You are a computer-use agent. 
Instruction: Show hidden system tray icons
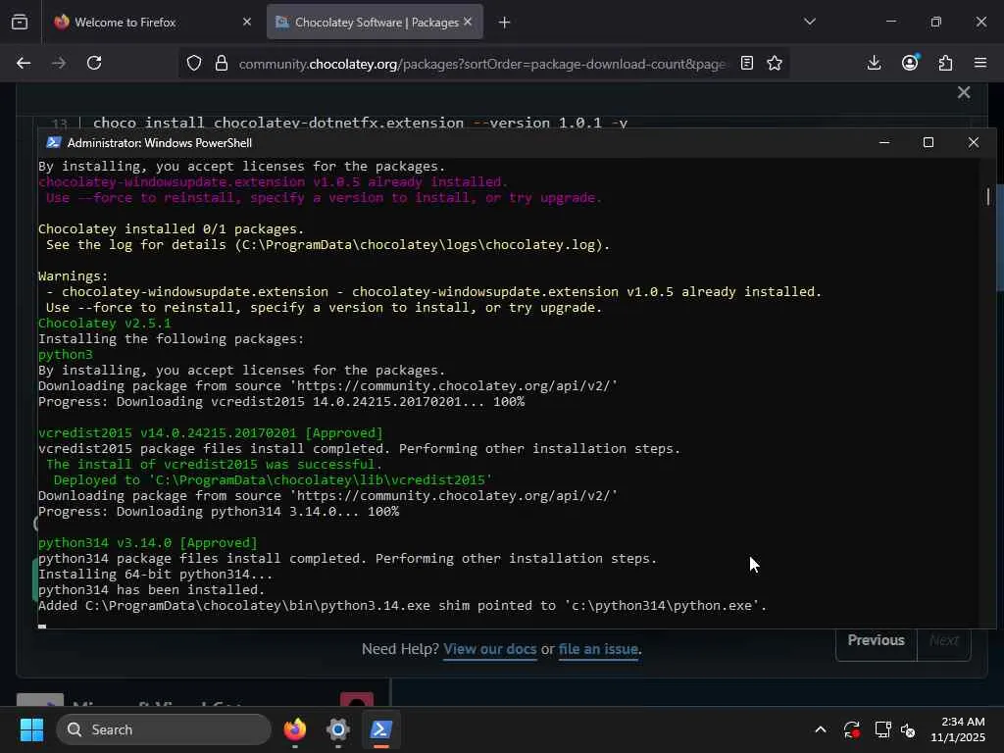pos(821,729)
